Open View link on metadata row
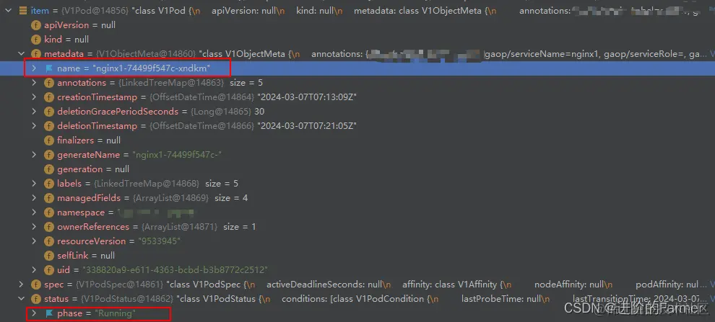Screen dimensions: 715x322 (x=712, y=54)
